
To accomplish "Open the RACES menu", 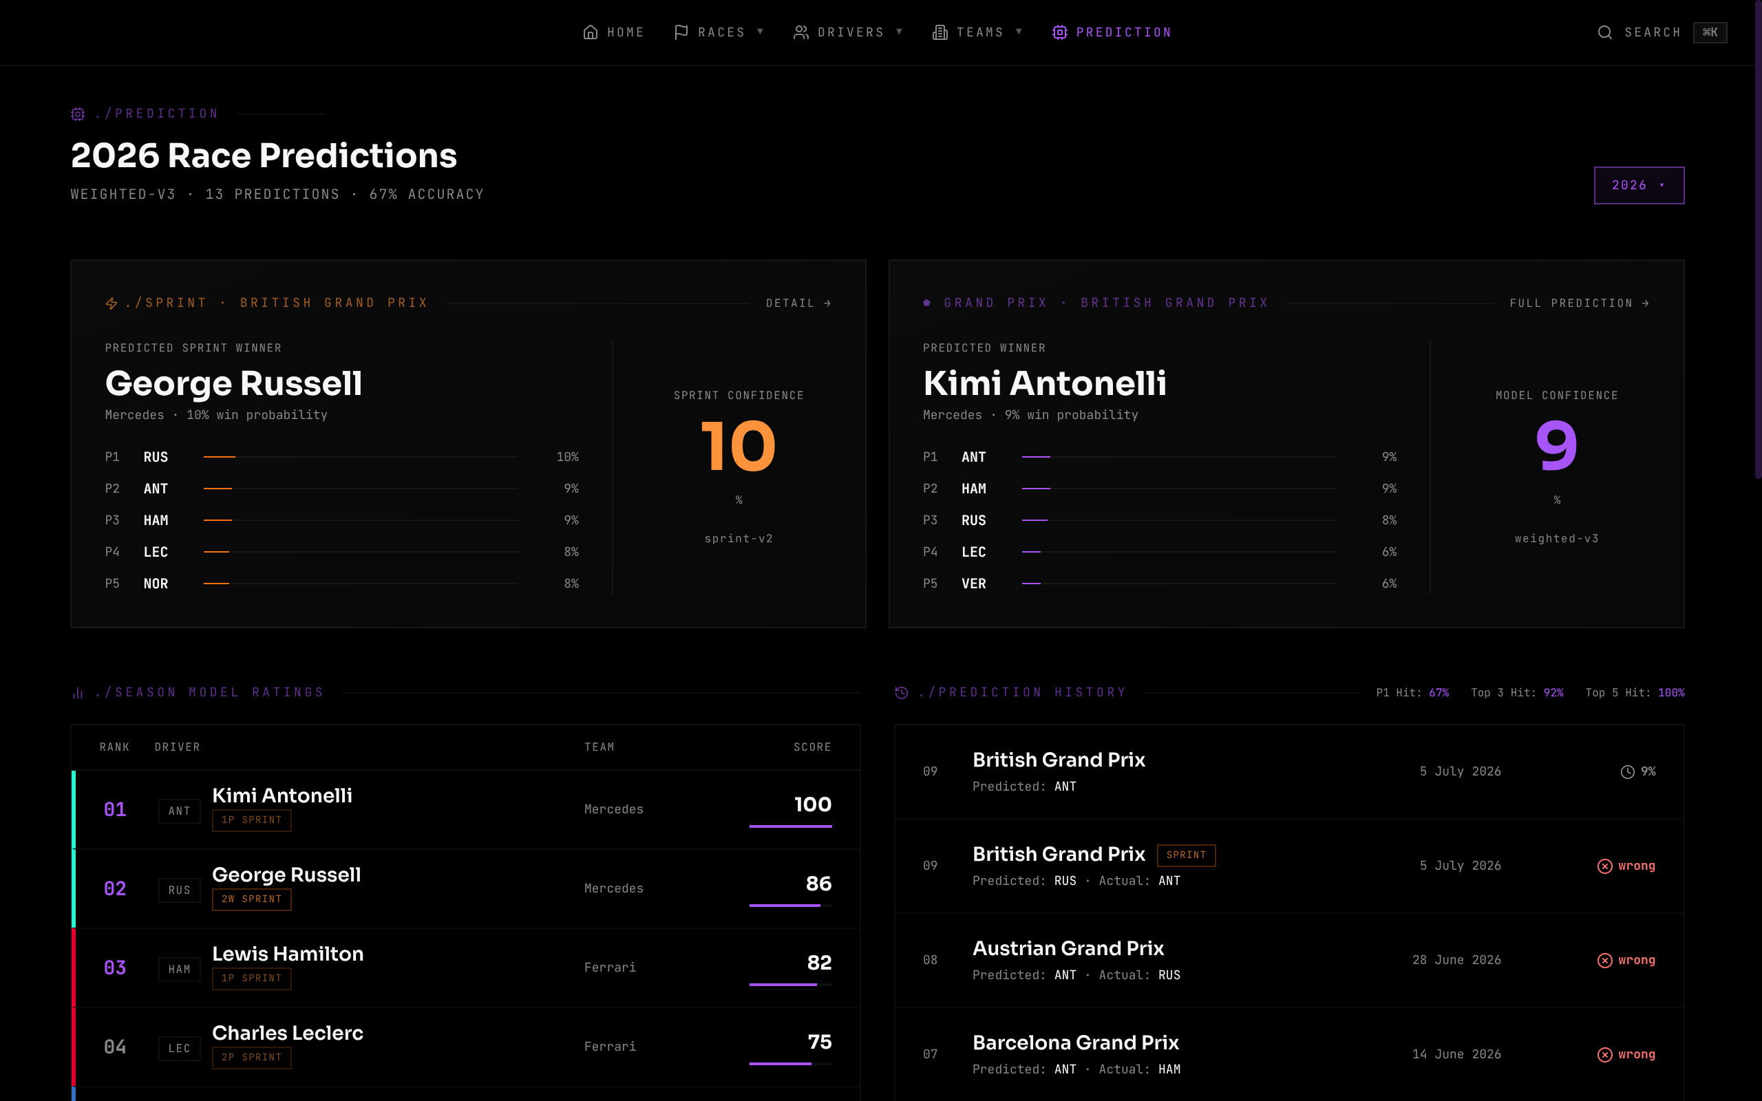I will coord(719,32).
